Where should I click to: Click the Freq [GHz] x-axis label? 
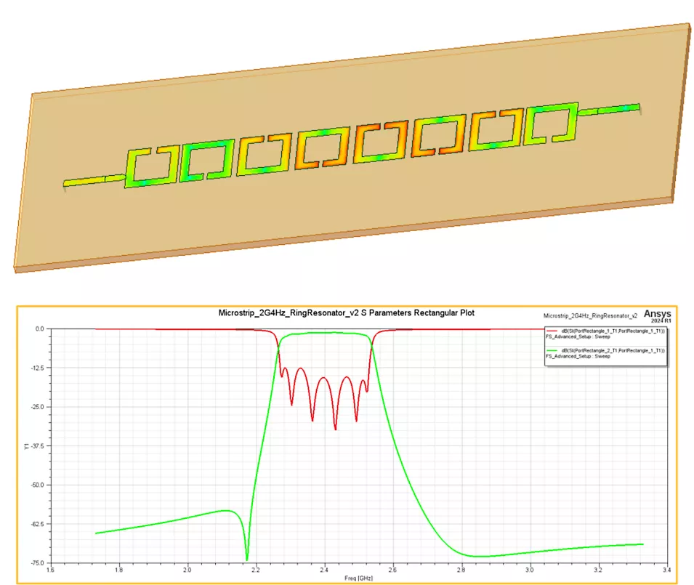click(358, 578)
